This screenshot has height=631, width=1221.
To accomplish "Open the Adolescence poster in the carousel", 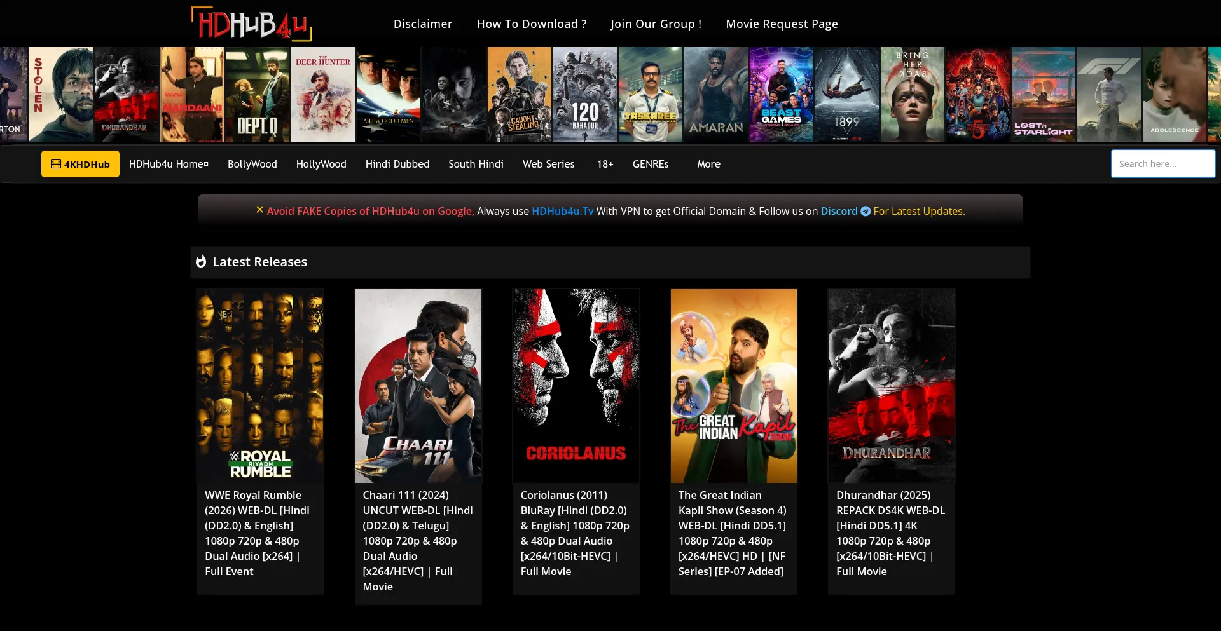I will coord(1175,95).
